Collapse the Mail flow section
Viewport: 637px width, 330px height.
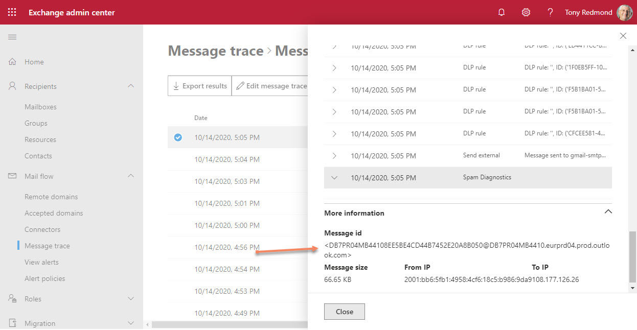click(x=131, y=176)
